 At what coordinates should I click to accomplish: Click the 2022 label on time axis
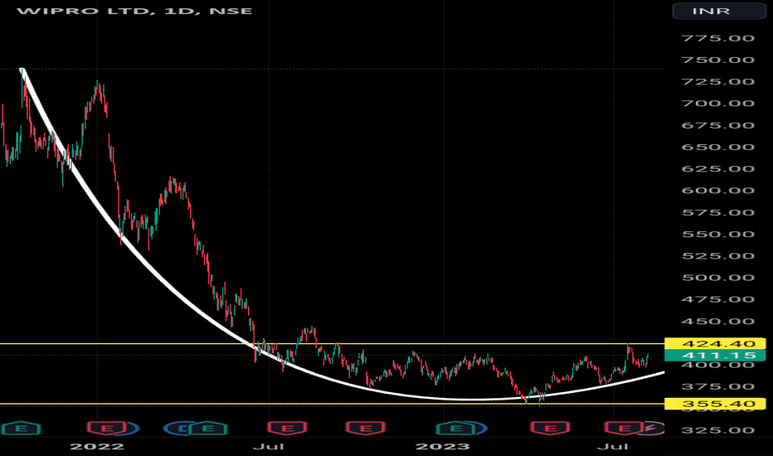(x=97, y=447)
